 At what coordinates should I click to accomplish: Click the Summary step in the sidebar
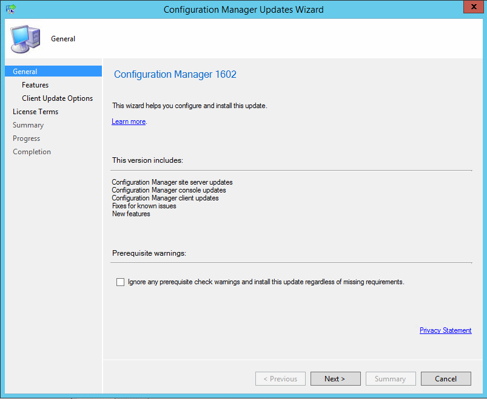[28, 125]
